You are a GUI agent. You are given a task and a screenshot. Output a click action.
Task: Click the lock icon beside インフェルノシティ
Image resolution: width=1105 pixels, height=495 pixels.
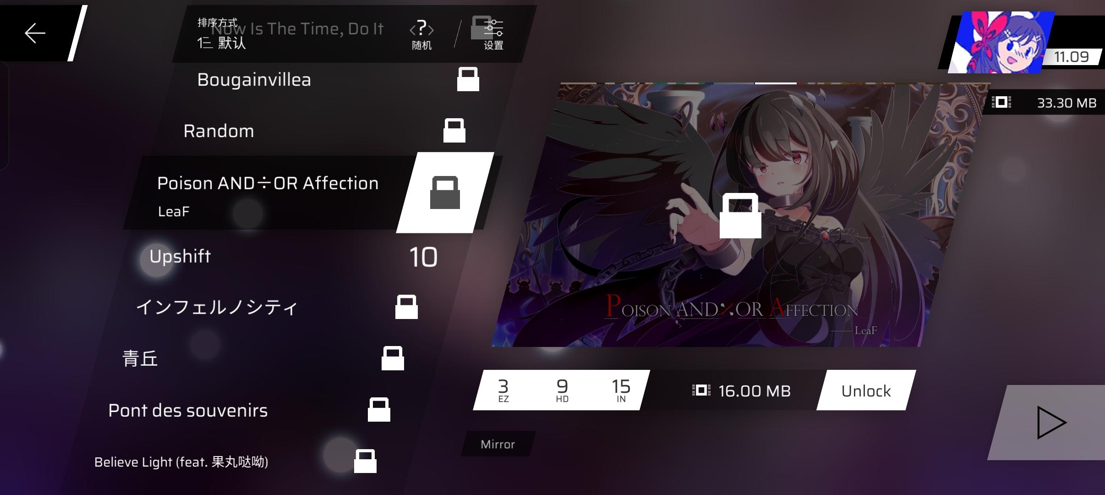pos(406,307)
